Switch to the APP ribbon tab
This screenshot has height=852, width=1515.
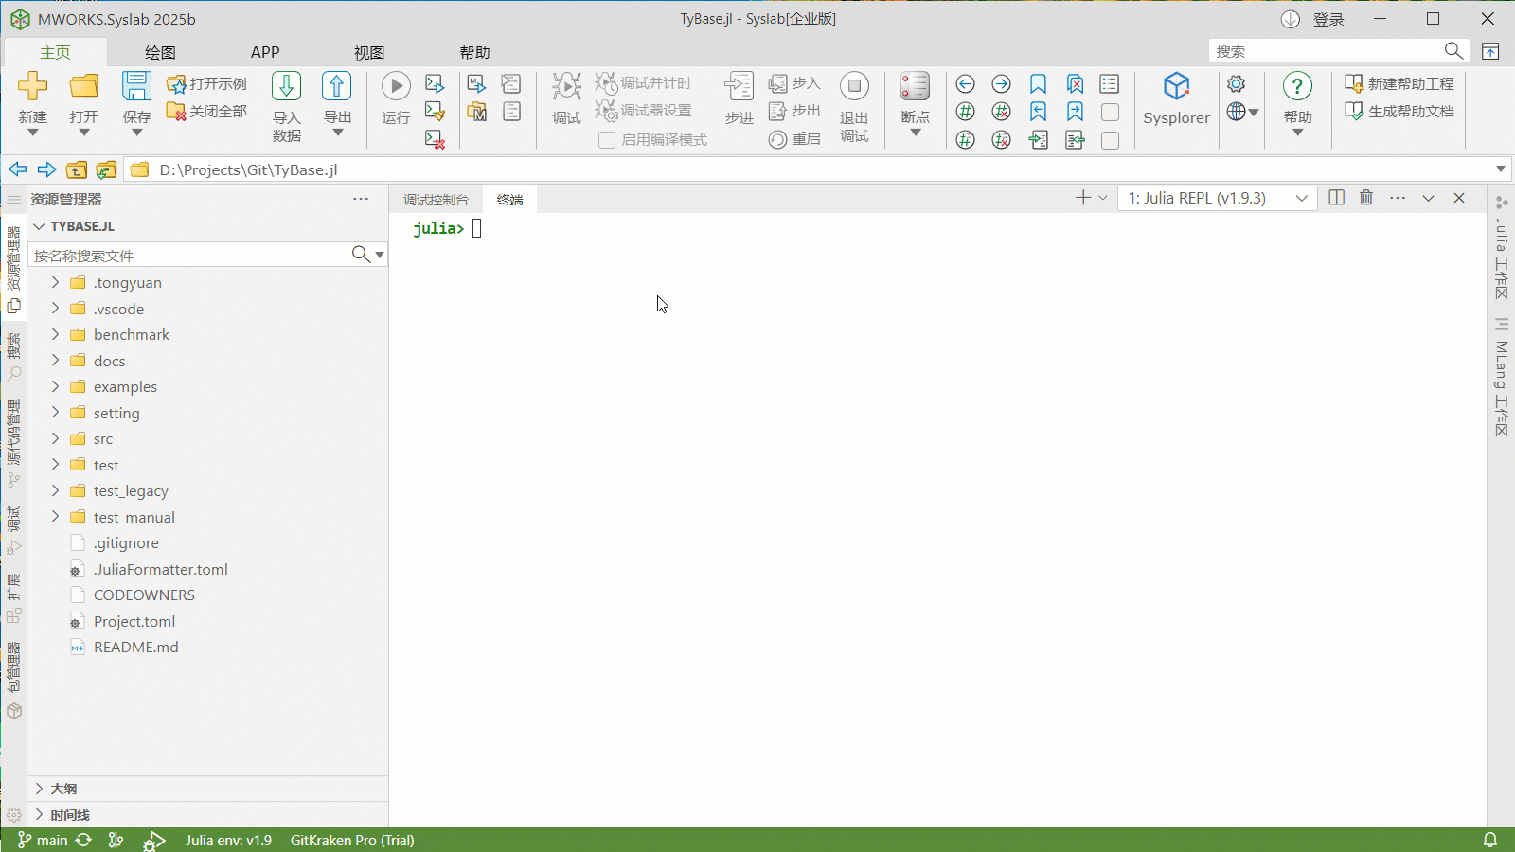click(x=265, y=52)
